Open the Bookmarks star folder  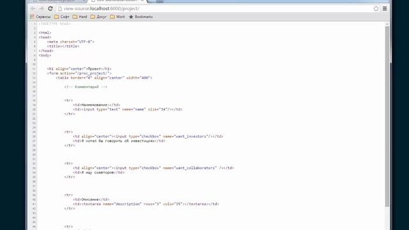coord(141,17)
